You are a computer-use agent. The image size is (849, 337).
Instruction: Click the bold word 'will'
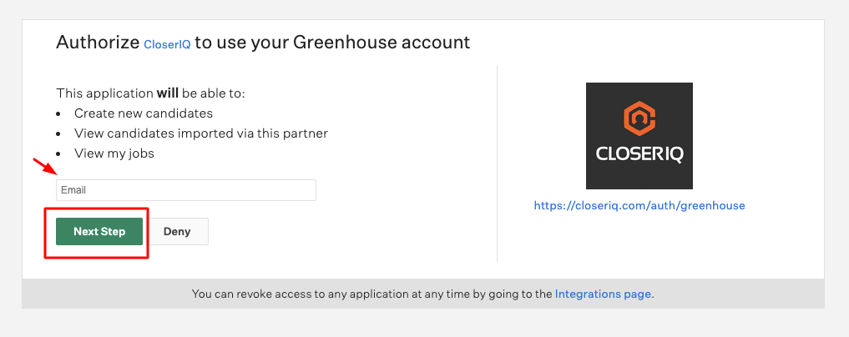click(169, 93)
